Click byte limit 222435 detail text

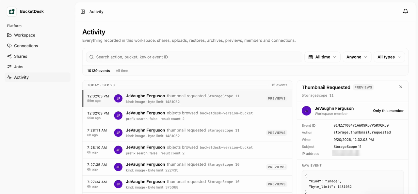click(x=163, y=170)
